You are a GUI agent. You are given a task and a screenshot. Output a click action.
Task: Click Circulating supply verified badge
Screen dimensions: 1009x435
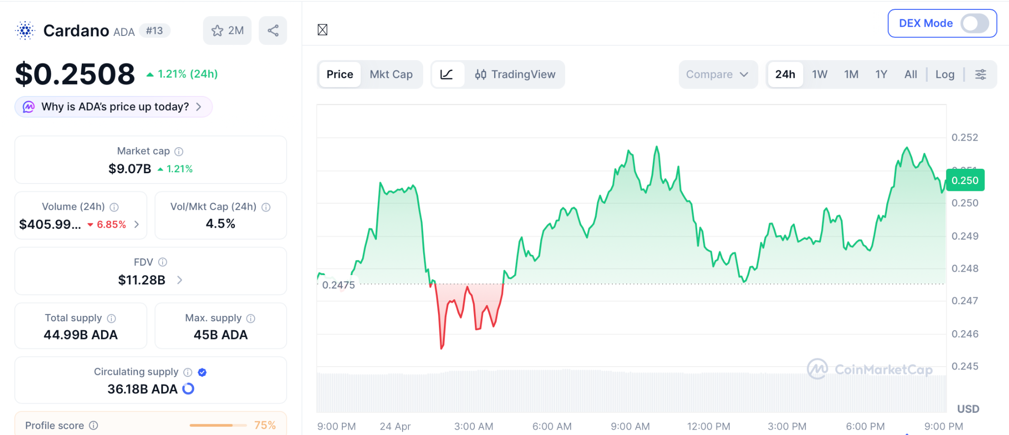(202, 372)
